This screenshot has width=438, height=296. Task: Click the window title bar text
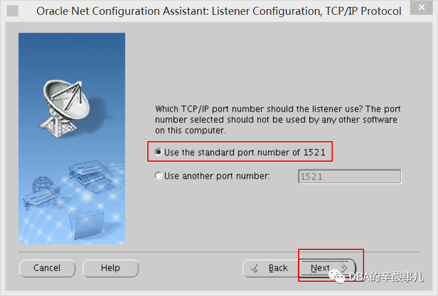pos(219,11)
